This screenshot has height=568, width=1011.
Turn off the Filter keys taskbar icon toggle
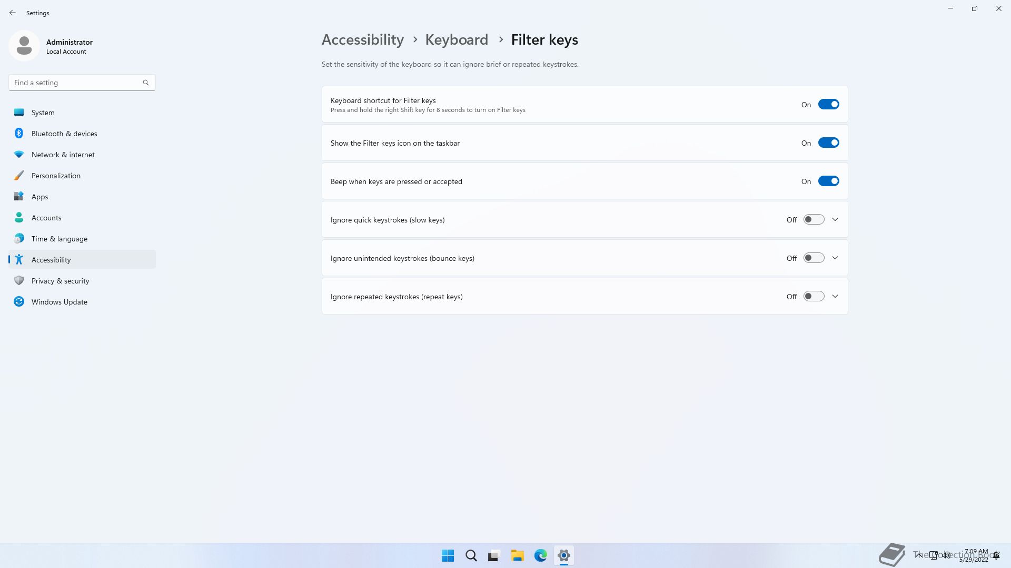[828, 143]
